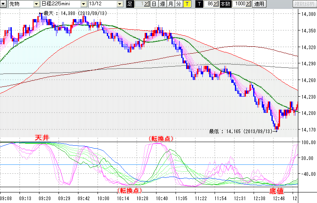Switch chart to 週 (weekly) interval
Image resolution: width=317 pixels, height=203 pixels.
[x=162, y=4]
